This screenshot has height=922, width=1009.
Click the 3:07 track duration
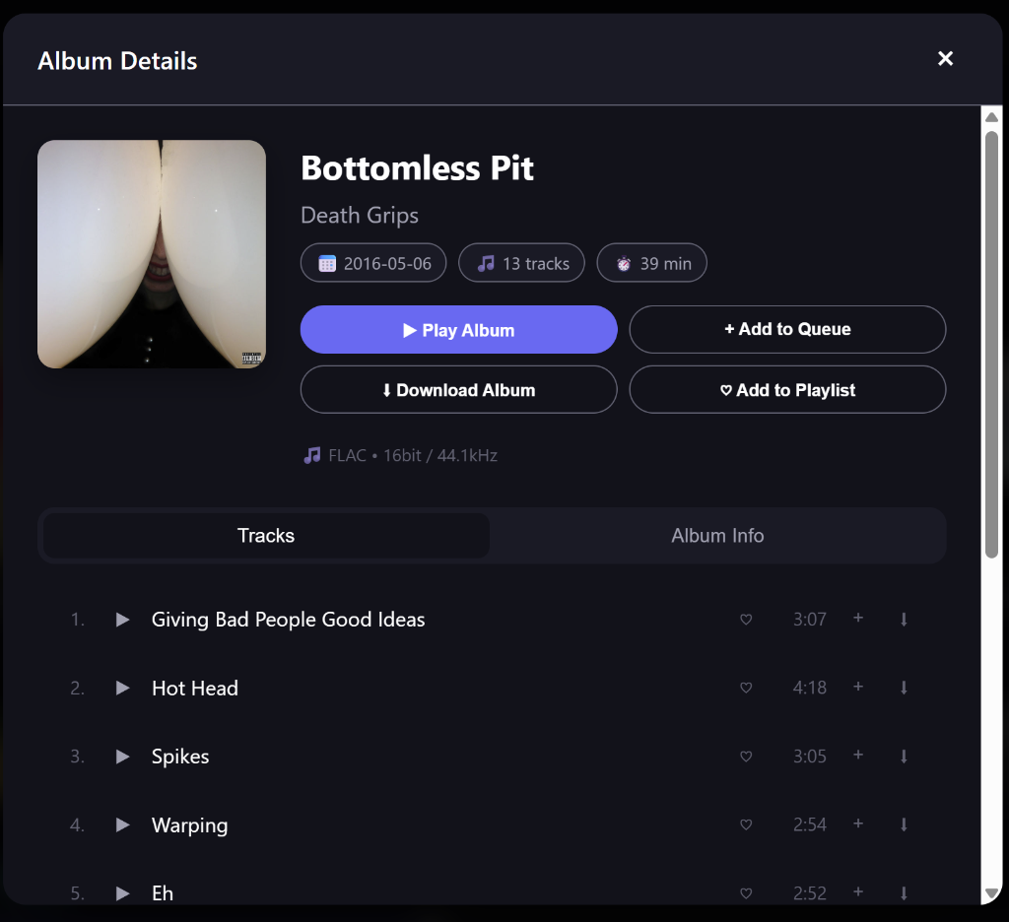pyautogui.click(x=810, y=620)
